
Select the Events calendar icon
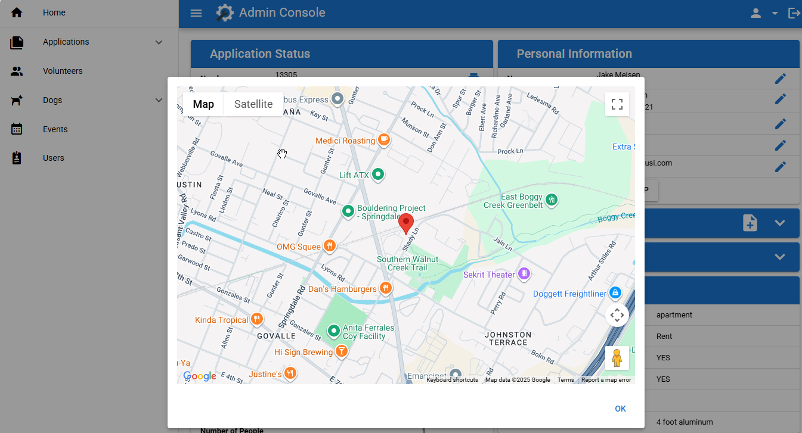click(x=17, y=129)
